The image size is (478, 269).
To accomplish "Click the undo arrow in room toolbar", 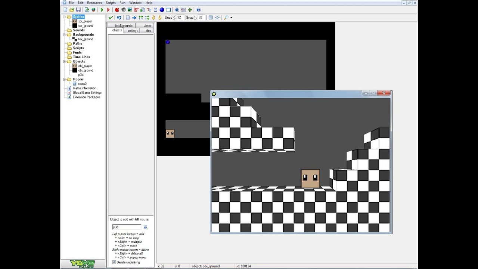I will click(x=119, y=18).
